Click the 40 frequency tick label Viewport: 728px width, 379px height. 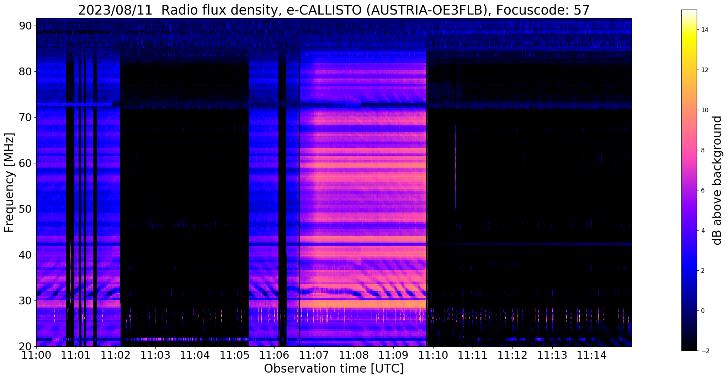[x=25, y=255]
